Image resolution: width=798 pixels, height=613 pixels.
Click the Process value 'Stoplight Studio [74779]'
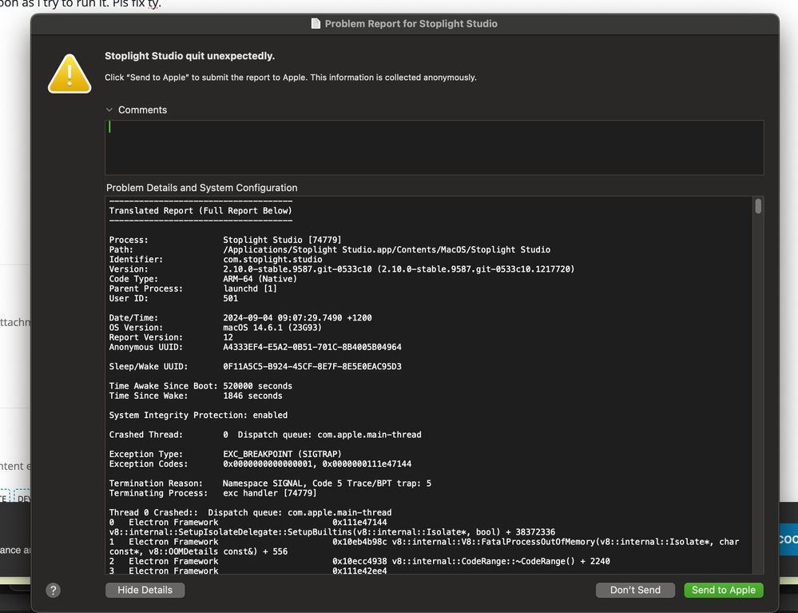click(282, 240)
